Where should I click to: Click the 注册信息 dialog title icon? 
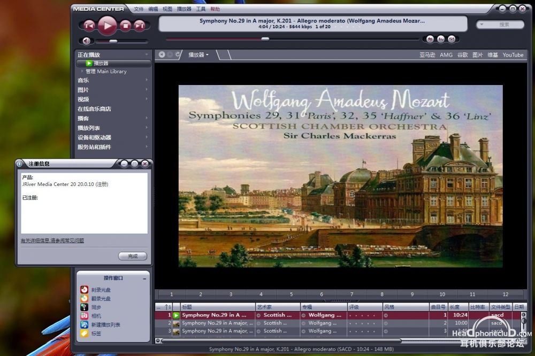[20, 164]
